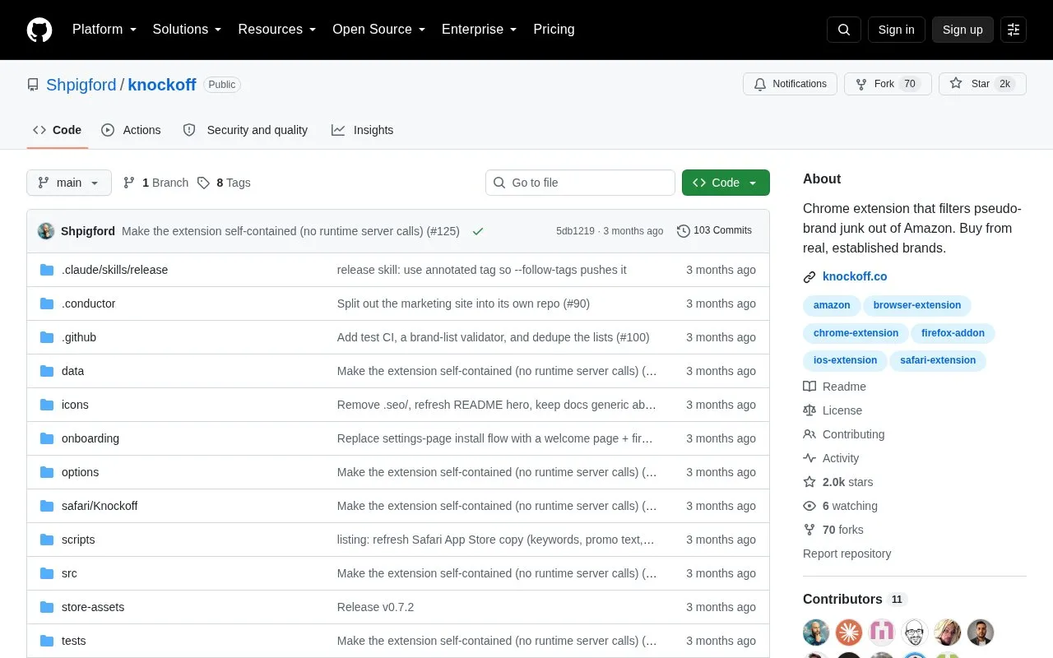Expand the Resources menu

click(277, 30)
